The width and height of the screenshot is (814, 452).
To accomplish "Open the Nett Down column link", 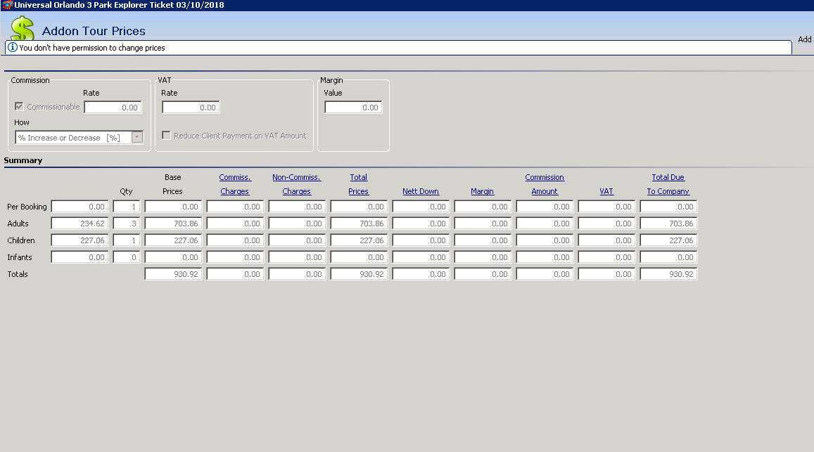I will [x=421, y=191].
